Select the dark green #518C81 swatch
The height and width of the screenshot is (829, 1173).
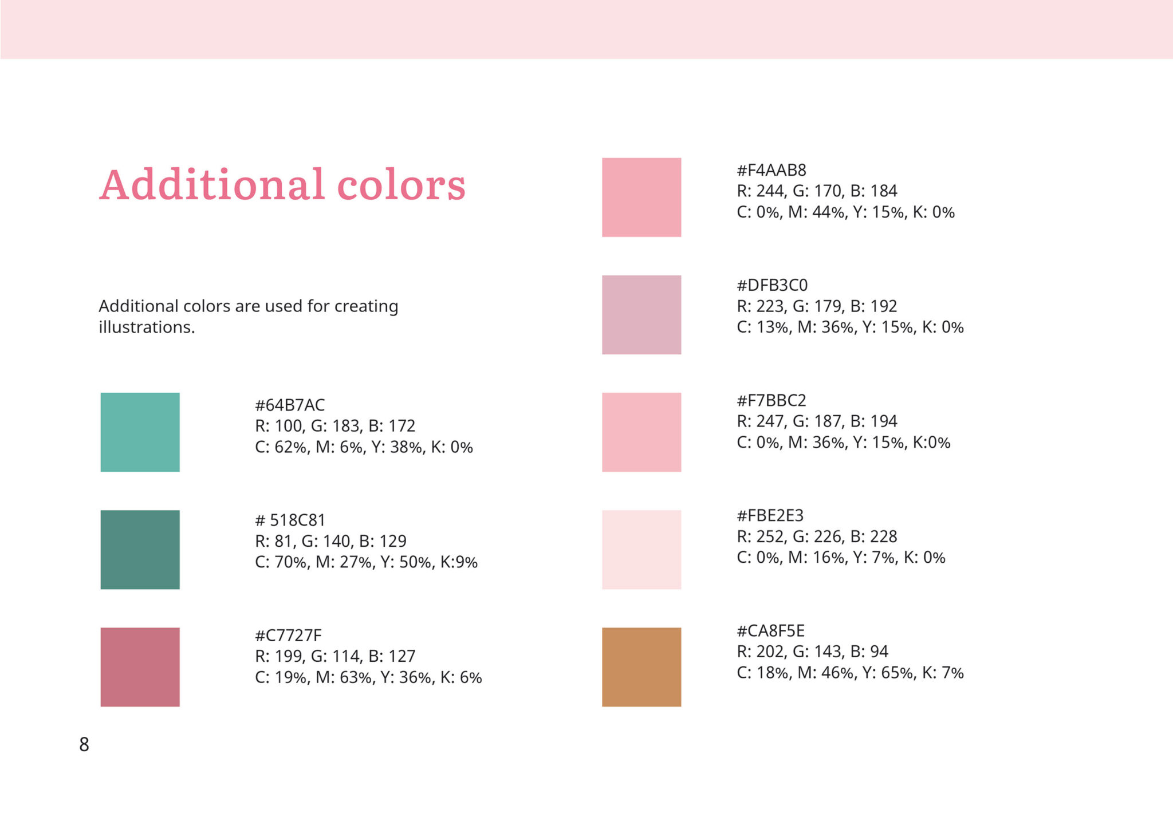(140, 550)
